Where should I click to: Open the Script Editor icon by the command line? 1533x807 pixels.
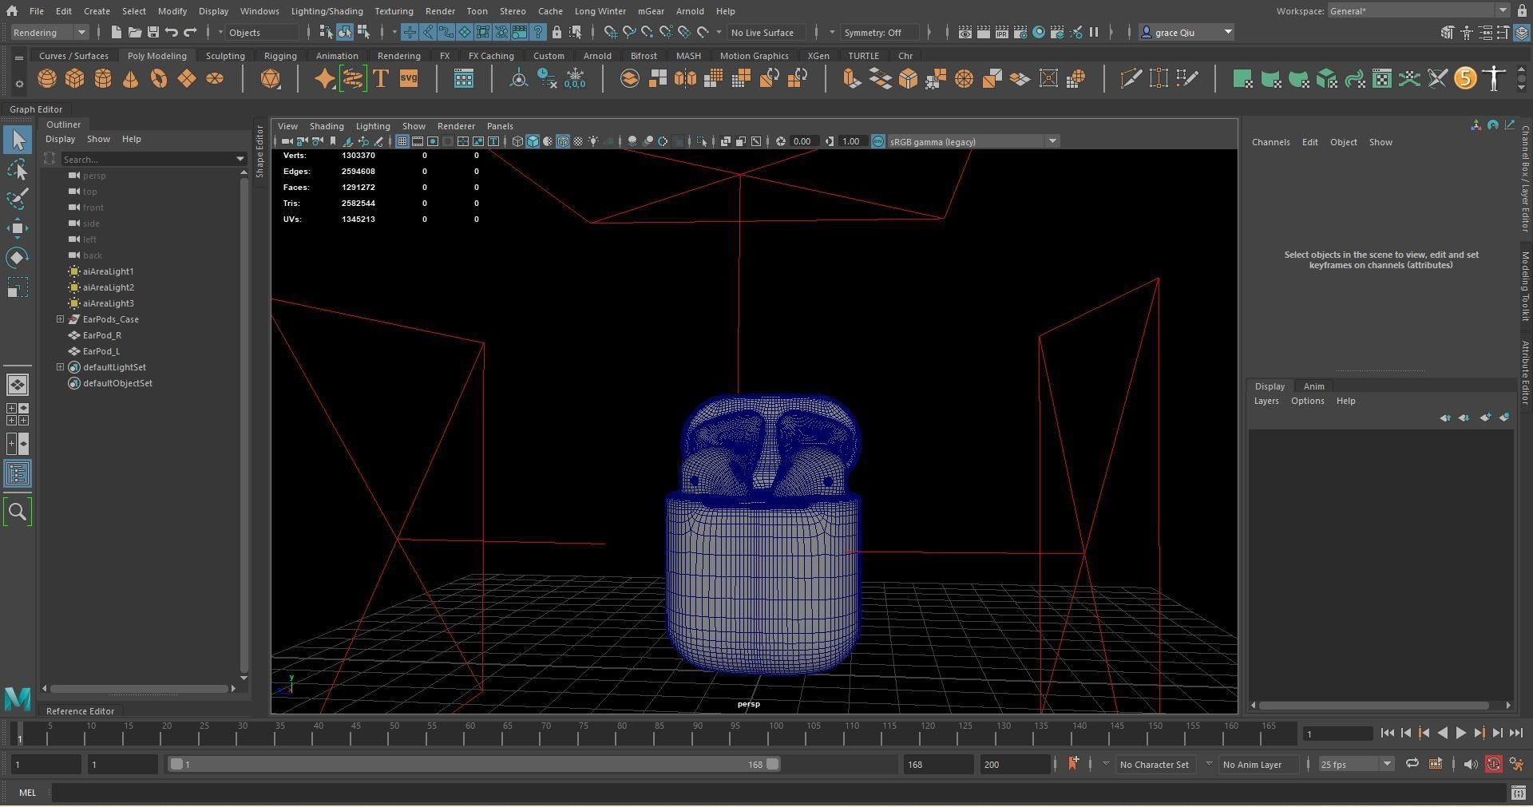[1518, 793]
